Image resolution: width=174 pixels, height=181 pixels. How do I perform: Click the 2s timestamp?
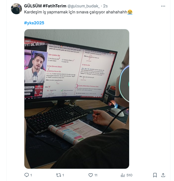pyautogui.click(x=105, y=6)
